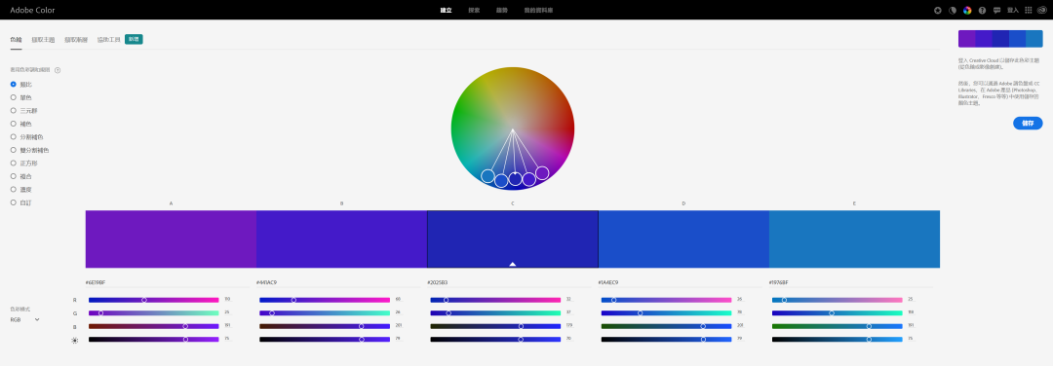Select the 正方形 (square) harmony rule
Viewport: 1053px width, 366px height.
tap(23, 163)
